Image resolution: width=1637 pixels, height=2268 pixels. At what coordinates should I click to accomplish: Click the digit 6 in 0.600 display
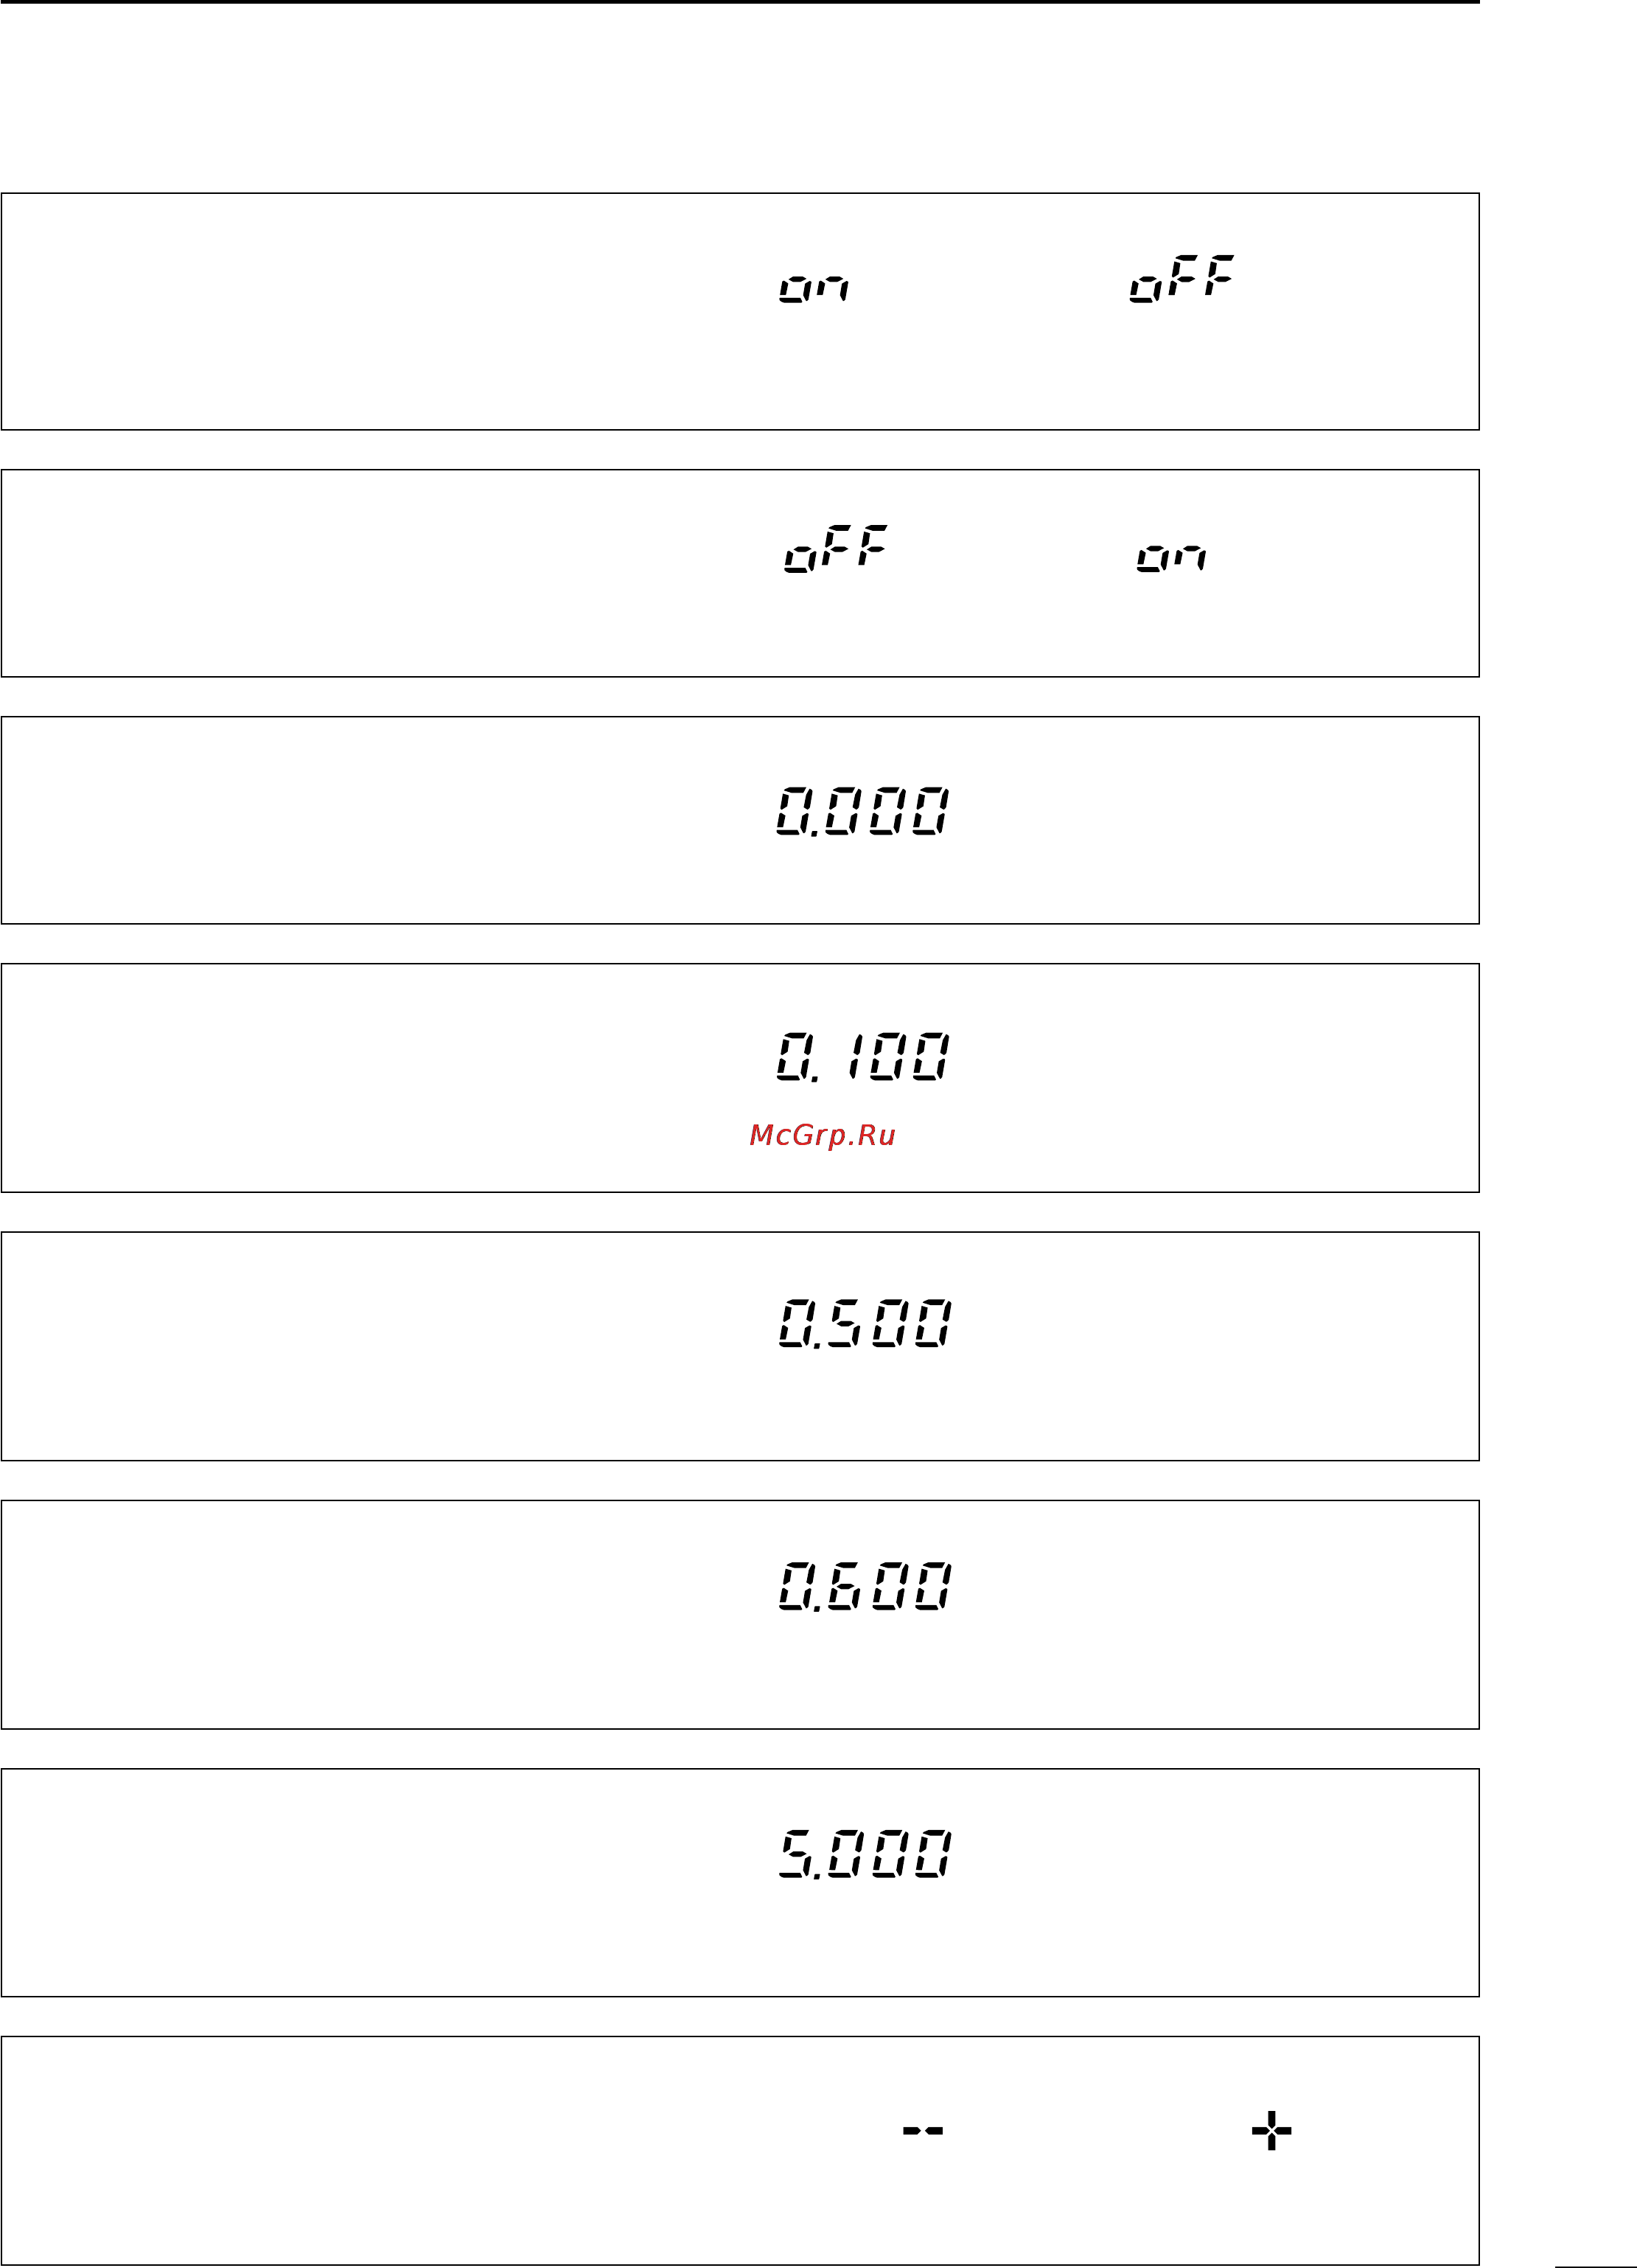point(843,1585)
